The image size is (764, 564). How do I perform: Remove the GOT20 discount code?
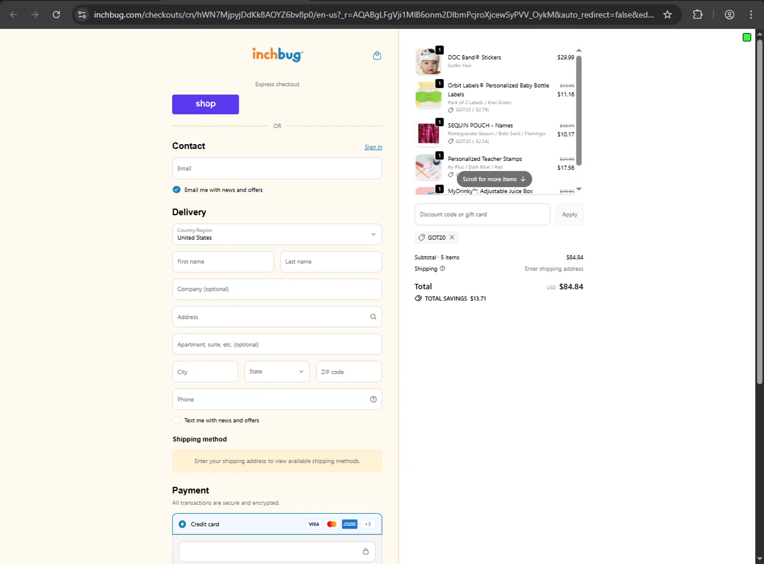[x=452, y=237]
